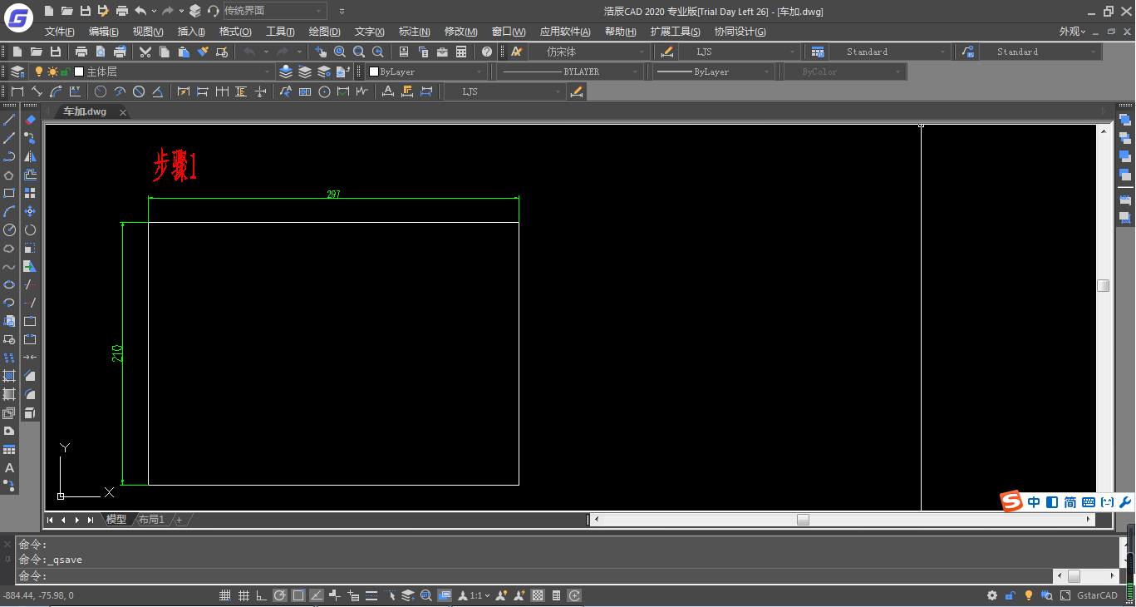Viewport: 1136px width, 607px height.
Task: Select the Chamfer tool
Action: (x=30, y=376)
